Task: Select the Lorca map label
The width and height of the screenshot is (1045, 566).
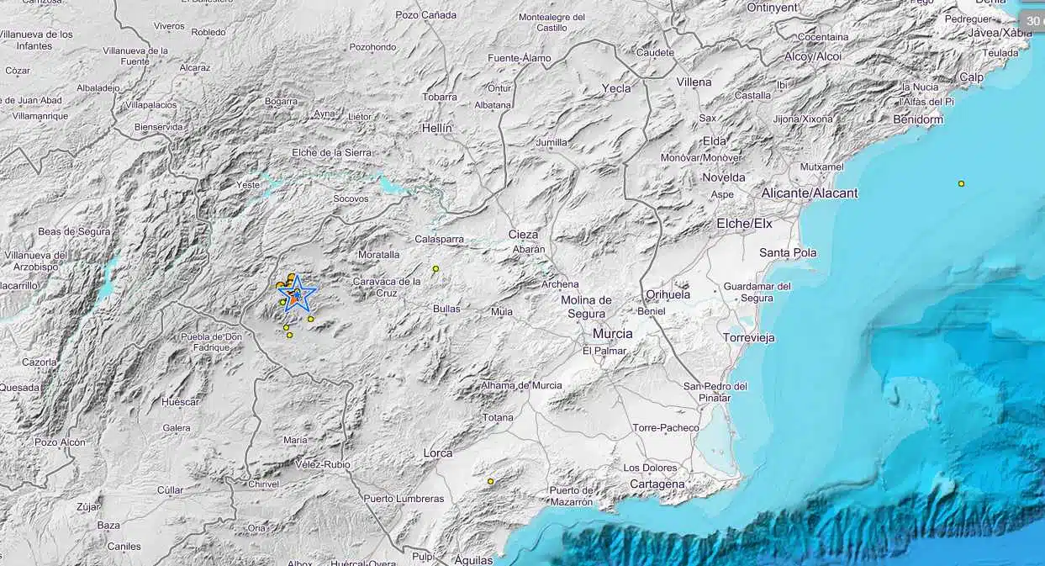Action: [438, 453]
